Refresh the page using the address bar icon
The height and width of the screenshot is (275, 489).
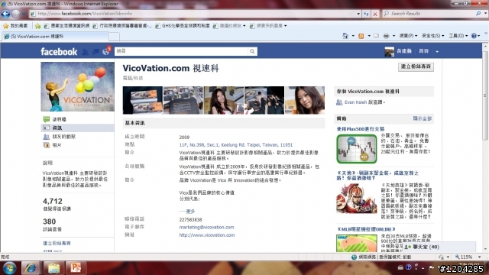(x=366, y=14)
